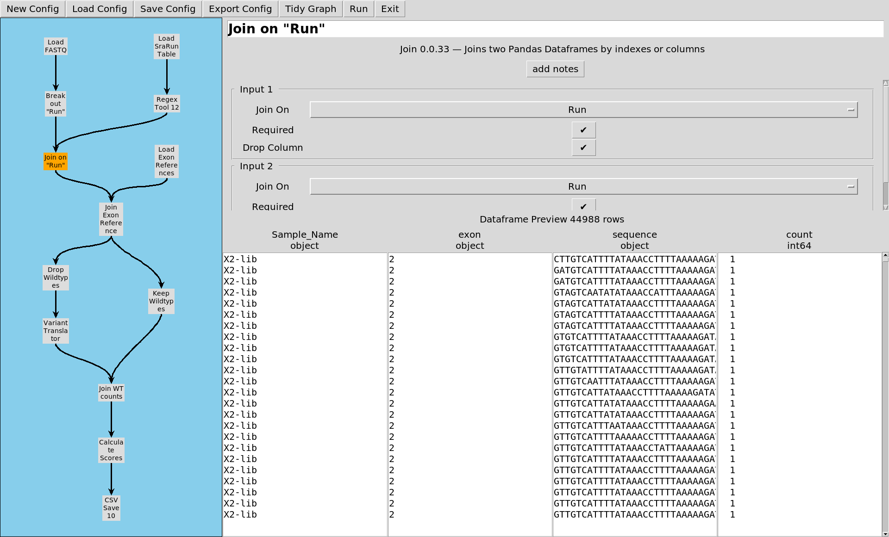Screen dimensions: 889x537
Task: Select the Load FASTQ node
Action: coord(56,46)
